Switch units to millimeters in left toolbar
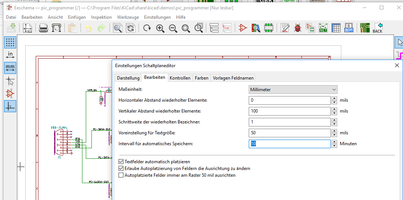This screenshot has height=200, width=403. pos(10,68)
